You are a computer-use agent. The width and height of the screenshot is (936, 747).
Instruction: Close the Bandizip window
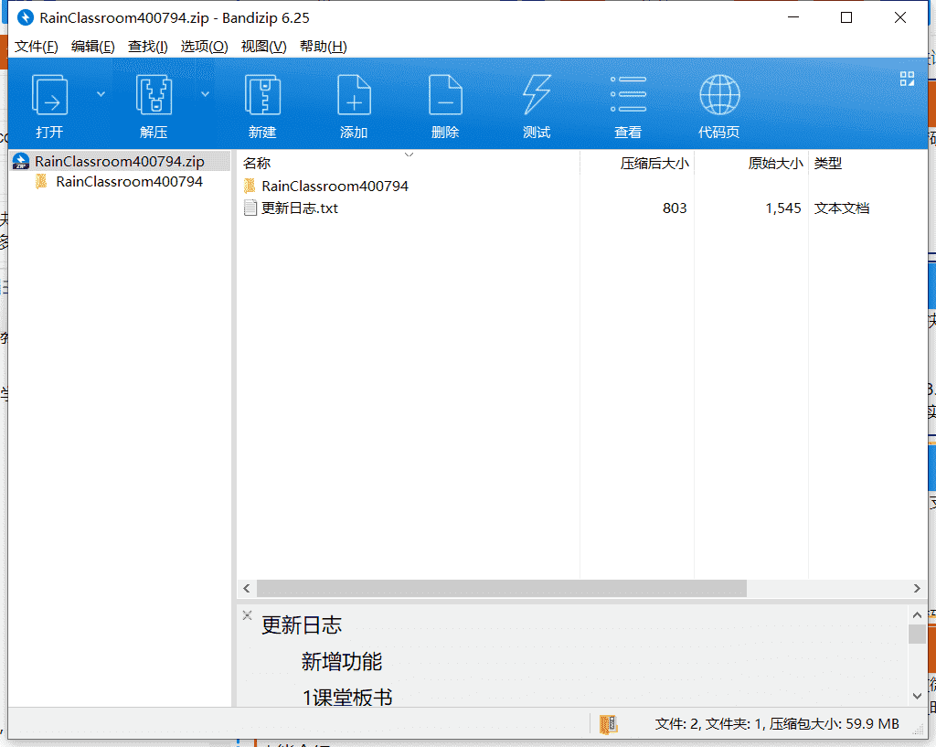click(900, 18)
